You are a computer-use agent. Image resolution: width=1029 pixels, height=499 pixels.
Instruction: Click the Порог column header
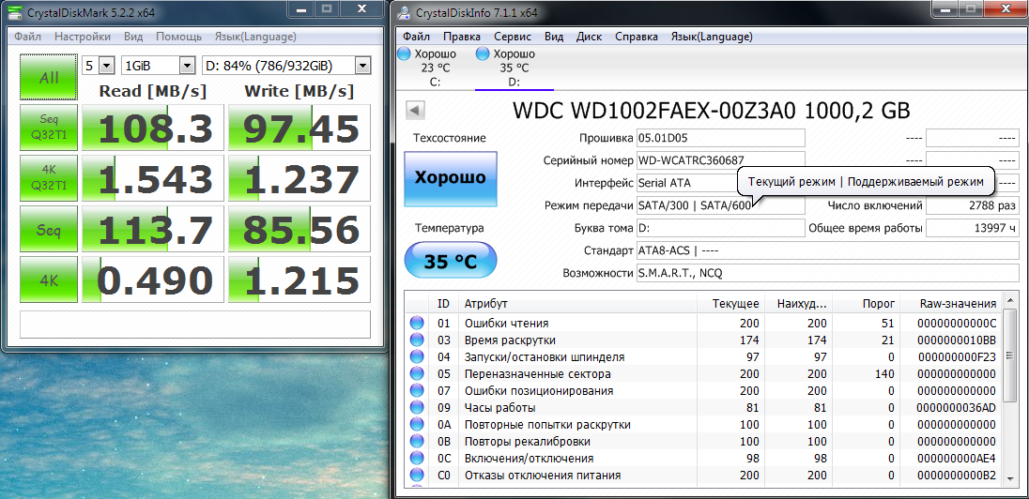867,304
